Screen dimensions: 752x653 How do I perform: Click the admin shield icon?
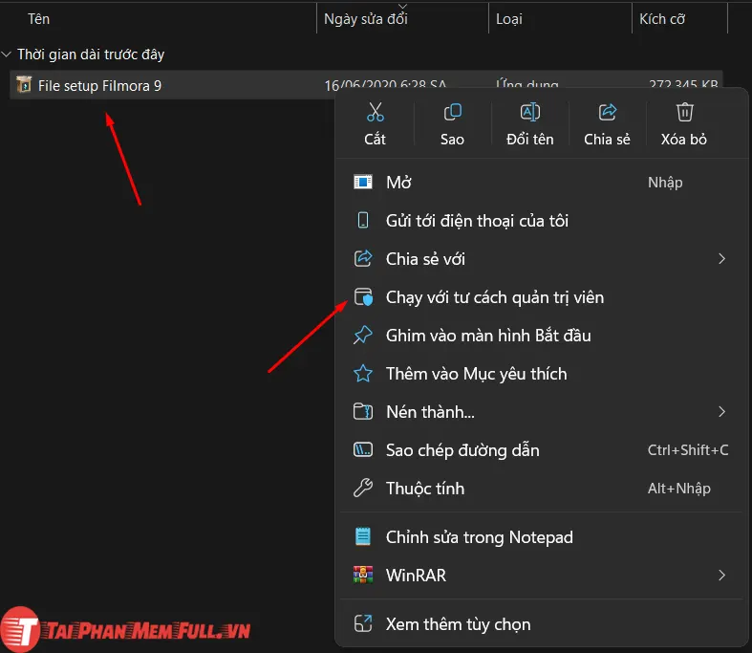pos(363,297)
